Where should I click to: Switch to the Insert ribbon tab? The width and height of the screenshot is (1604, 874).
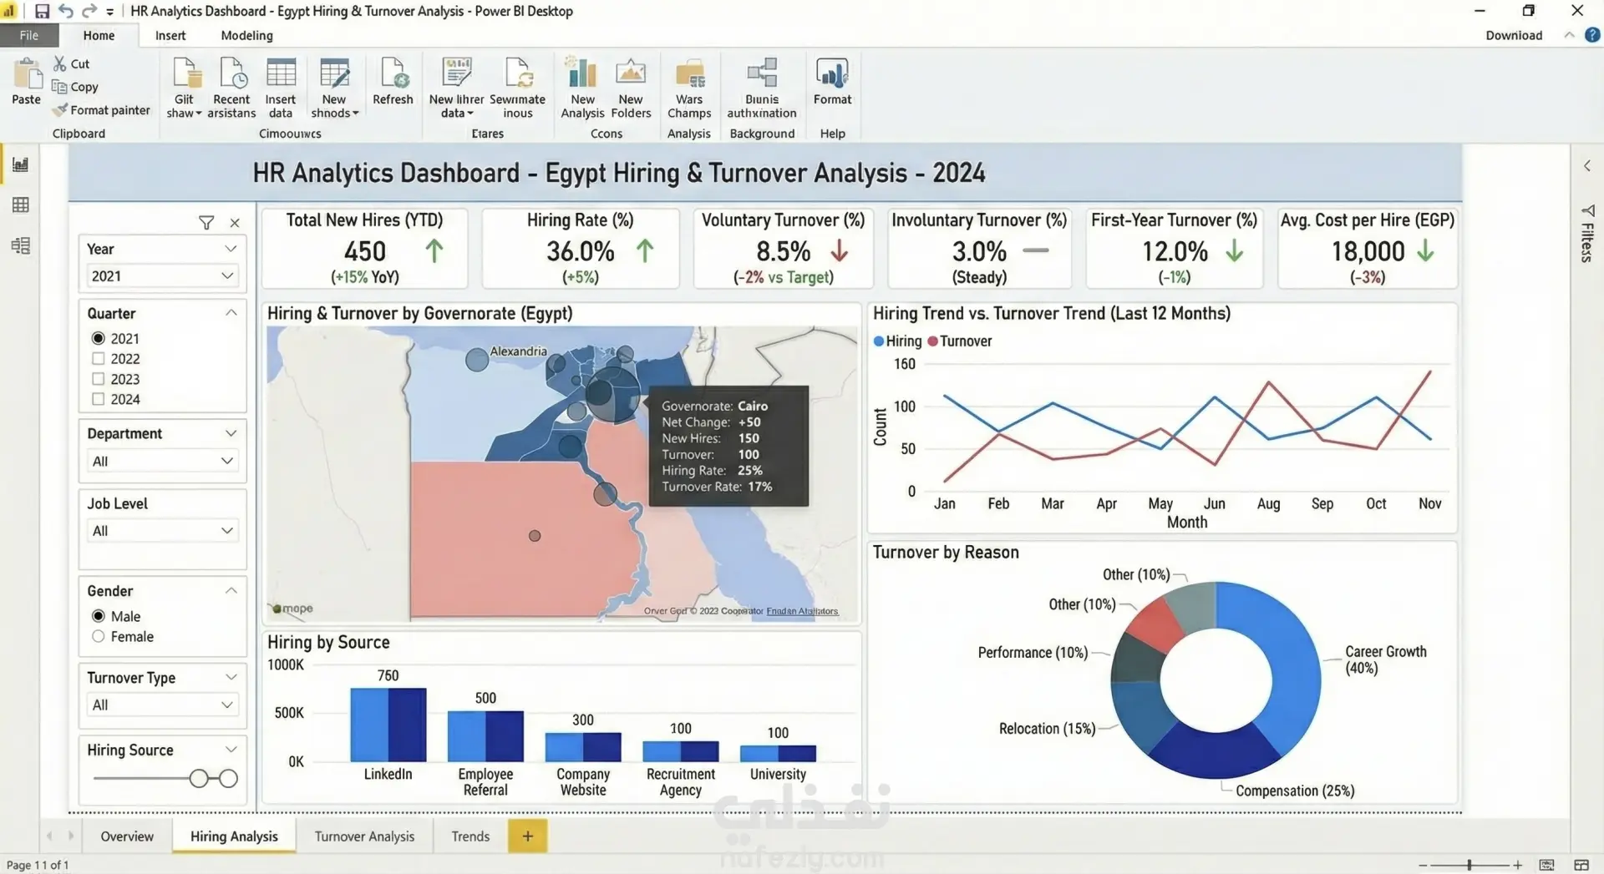coord(170,35)
